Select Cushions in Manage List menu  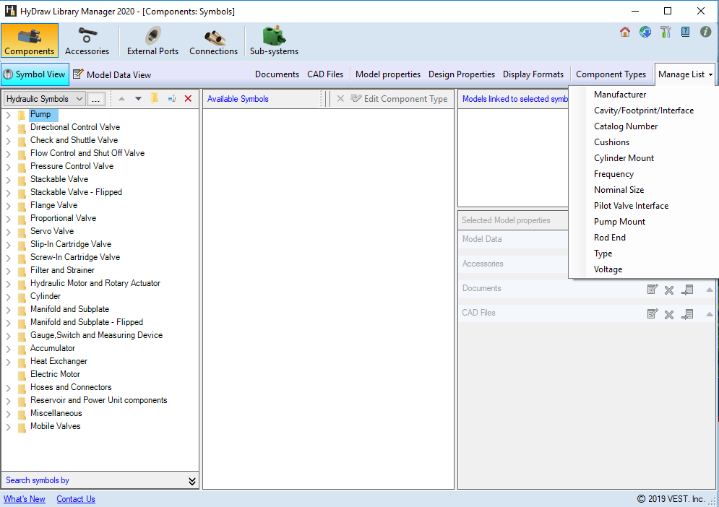[x=612, y=142]
